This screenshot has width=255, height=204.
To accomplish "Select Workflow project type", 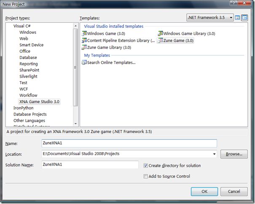I will 29,95.
